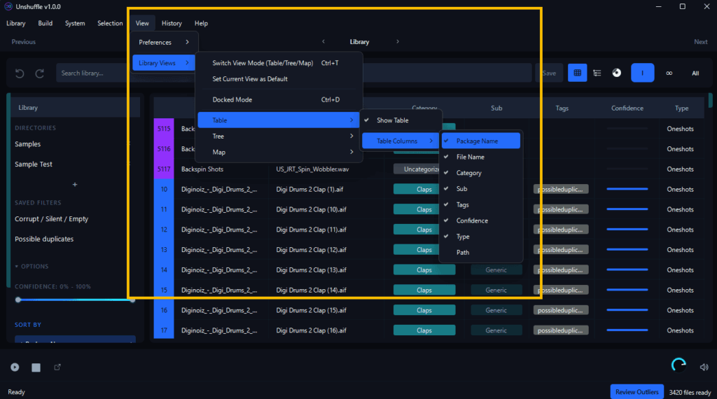
Task: Toggle the Show Table option
Action: [401, 120]
